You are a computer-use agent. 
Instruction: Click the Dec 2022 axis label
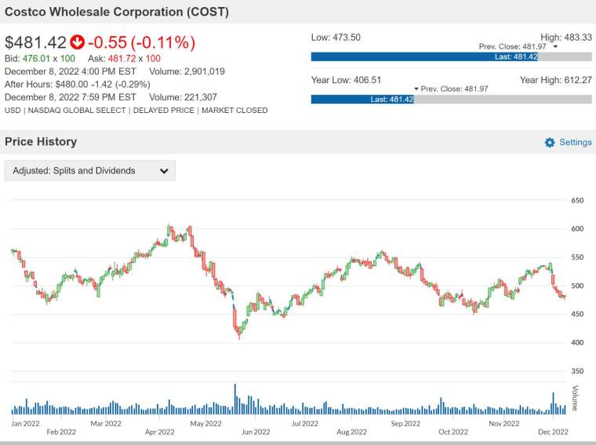point(553,432)
